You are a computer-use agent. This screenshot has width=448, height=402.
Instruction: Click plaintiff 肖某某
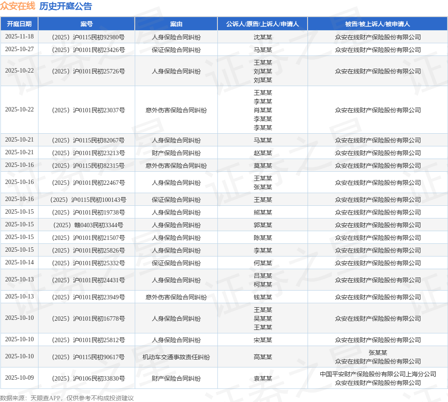coord(263,110)
